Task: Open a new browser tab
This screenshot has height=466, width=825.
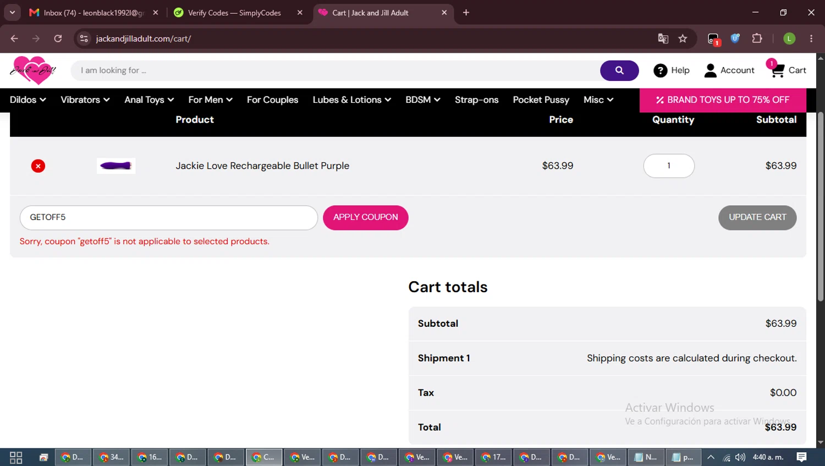Action: (x=466, y=13)
